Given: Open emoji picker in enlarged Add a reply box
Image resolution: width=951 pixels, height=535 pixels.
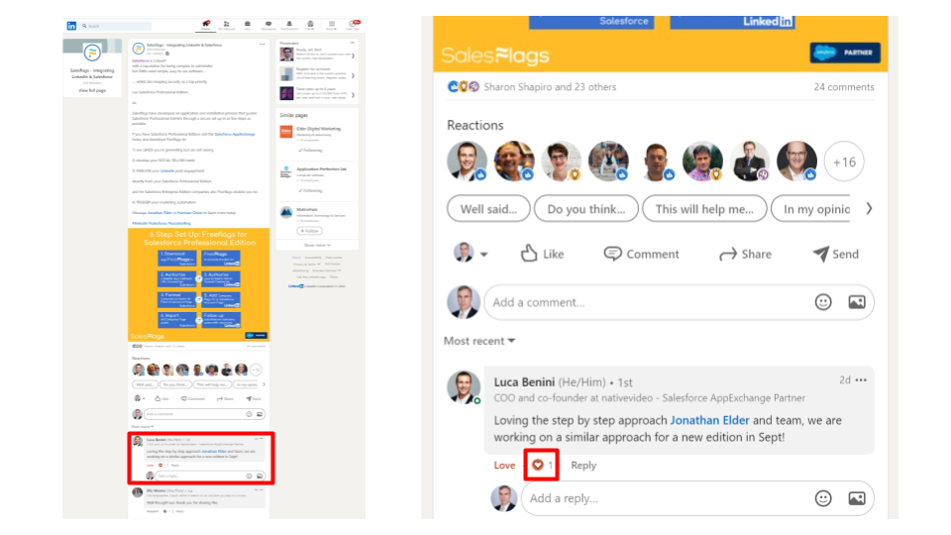Looking at the screenshot, I should [x=823, y=498].
